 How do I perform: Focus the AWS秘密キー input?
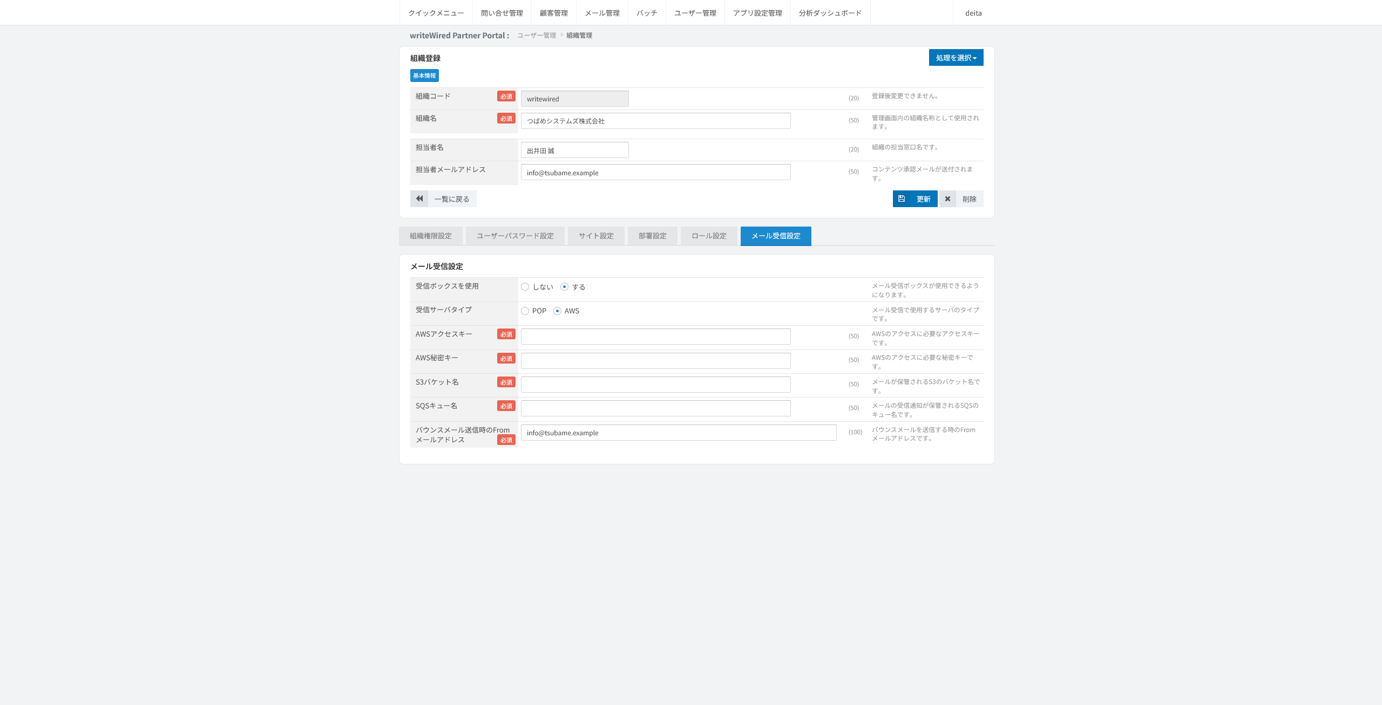(656, 361)
